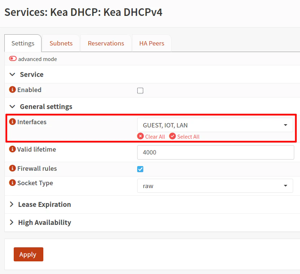This screenshot has height=274, width=300.
Task: Click Select All interfaces link
Action: pos(184,136)
